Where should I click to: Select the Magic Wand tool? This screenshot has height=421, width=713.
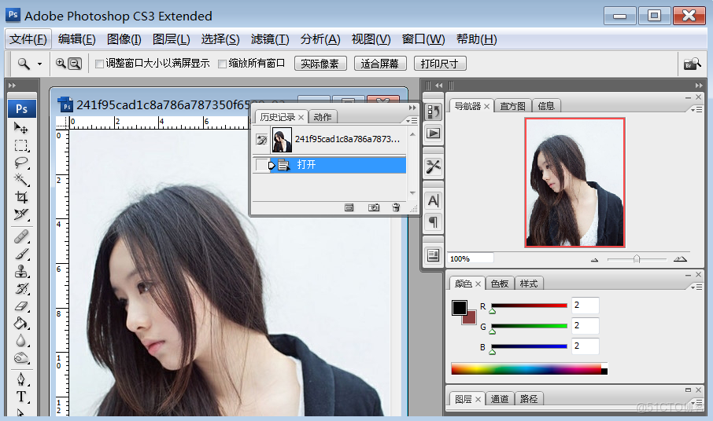point(21,180)
